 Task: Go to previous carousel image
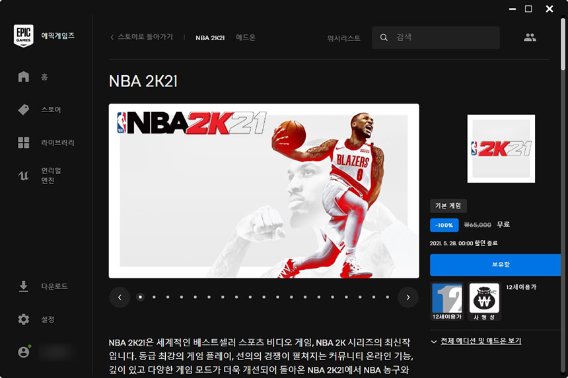pyautogui.click(x=120, y=298)
